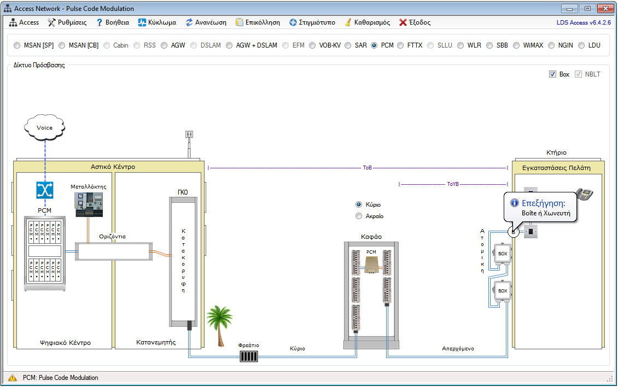Choose the AGW + DSLAM radio option
Image resolution: width=618 pixels, height=387 pixels.
click(230, 45)
